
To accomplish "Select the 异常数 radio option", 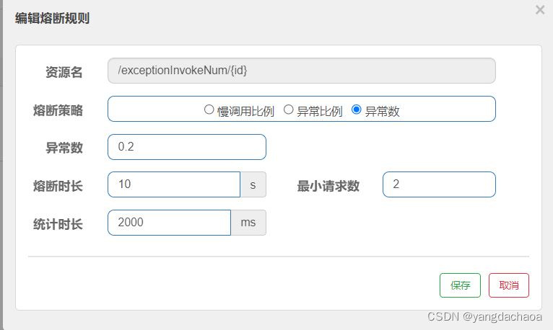I will click(x=356, y=110).
